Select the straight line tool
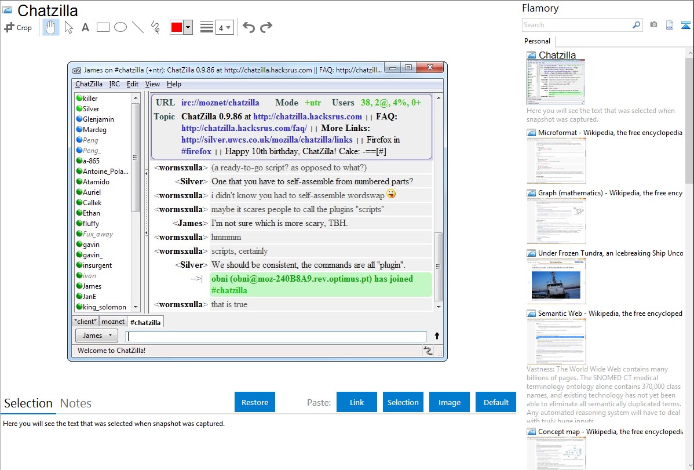 [138, 27]
